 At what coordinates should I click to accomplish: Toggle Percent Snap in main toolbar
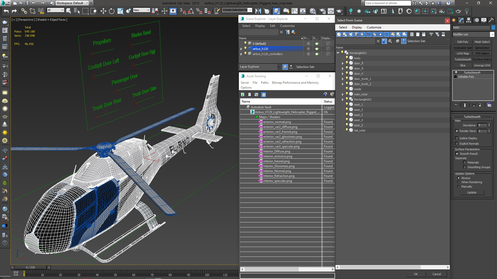pyautogui.click(x=199, y=11)
